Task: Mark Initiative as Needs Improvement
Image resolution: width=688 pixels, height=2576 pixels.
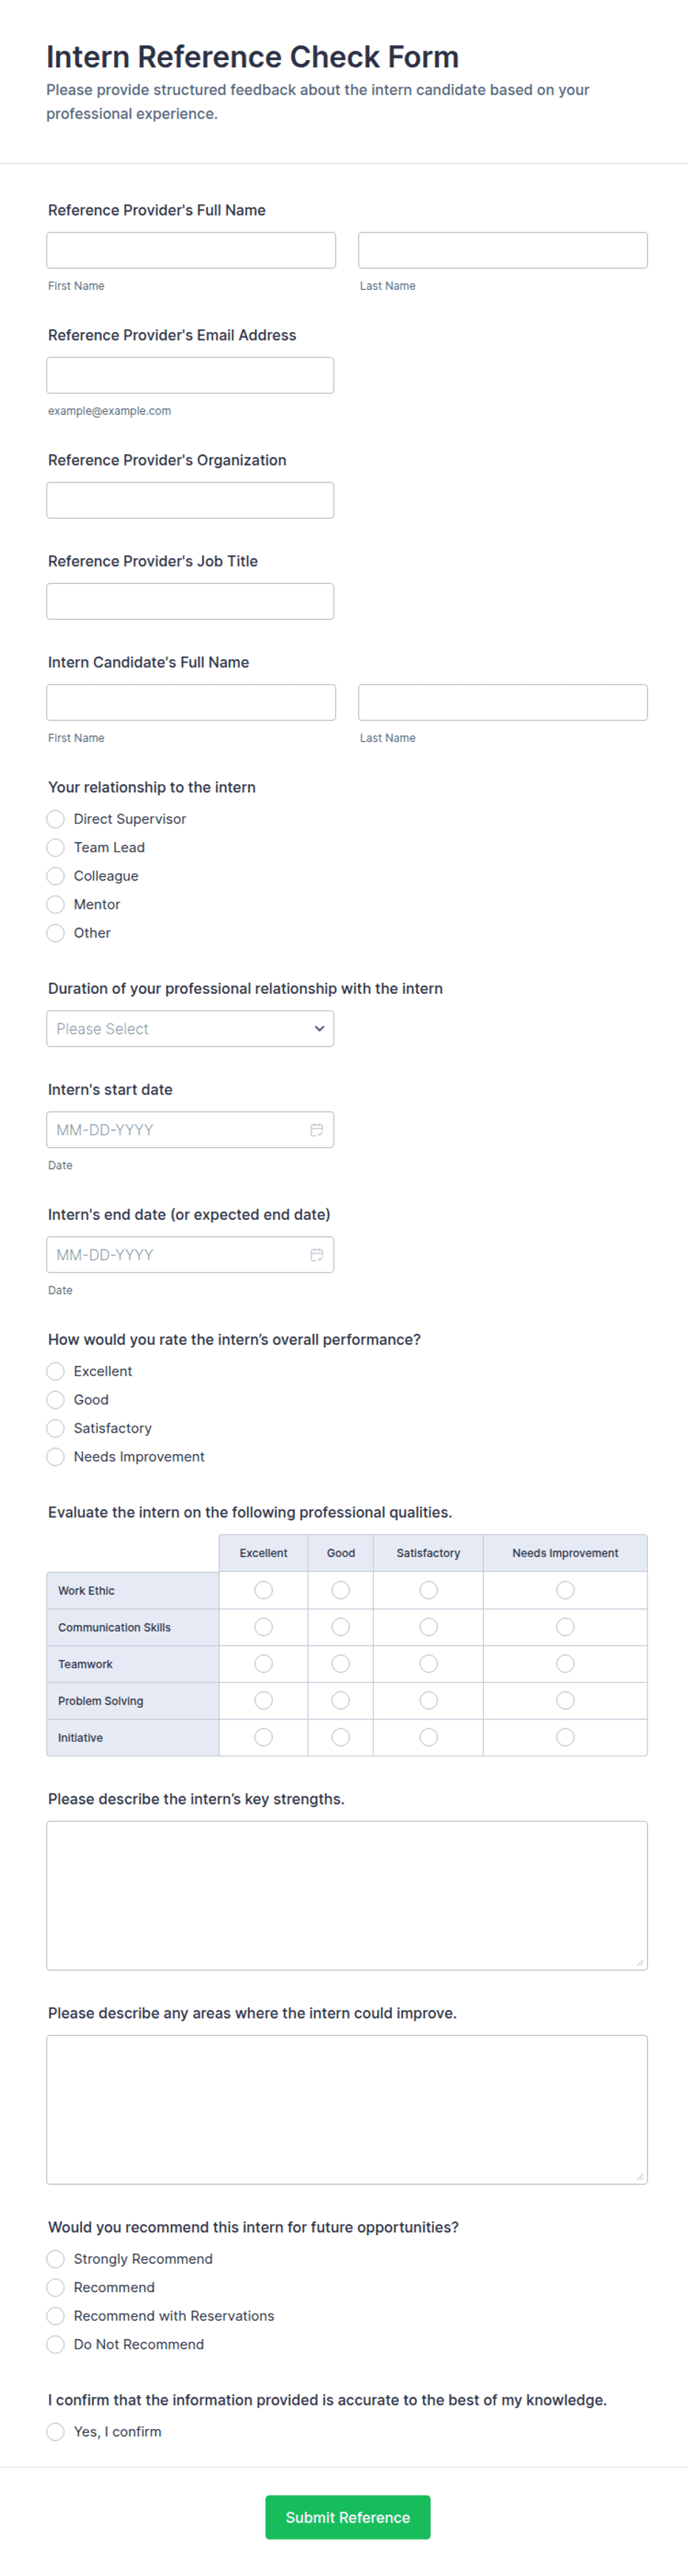Action: (565, 1737)
